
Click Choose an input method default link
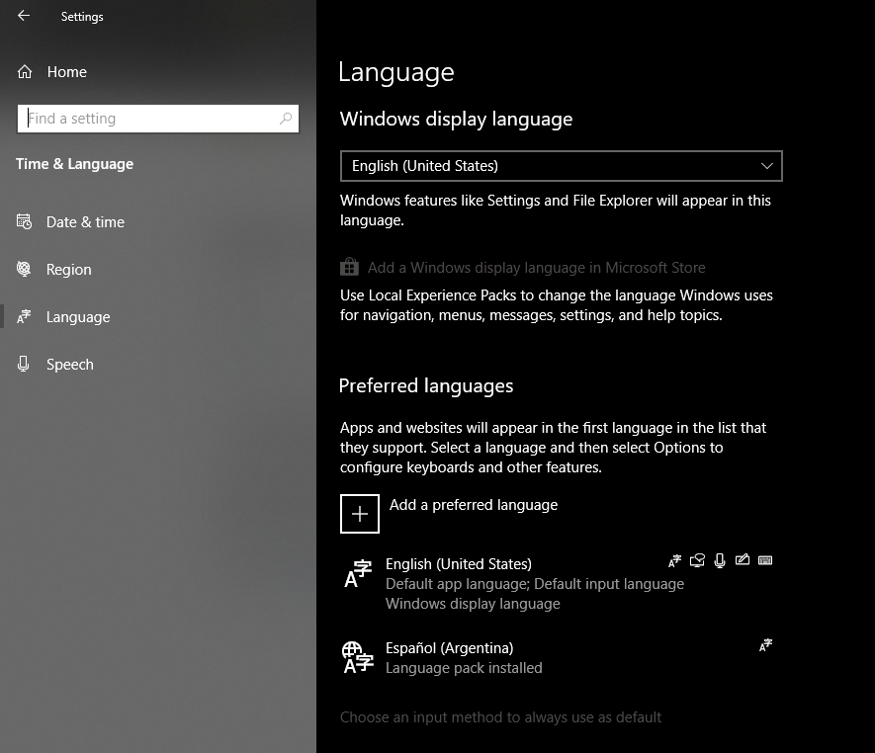(x=500, y=717)
